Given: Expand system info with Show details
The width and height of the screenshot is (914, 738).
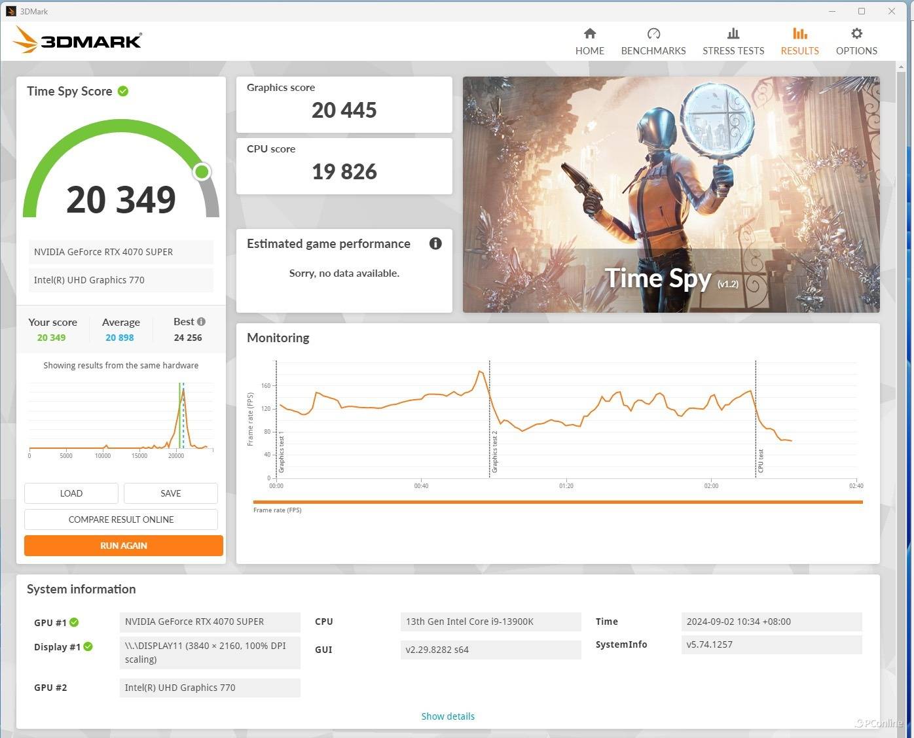Looking at the screenshot, I should 448,716.
